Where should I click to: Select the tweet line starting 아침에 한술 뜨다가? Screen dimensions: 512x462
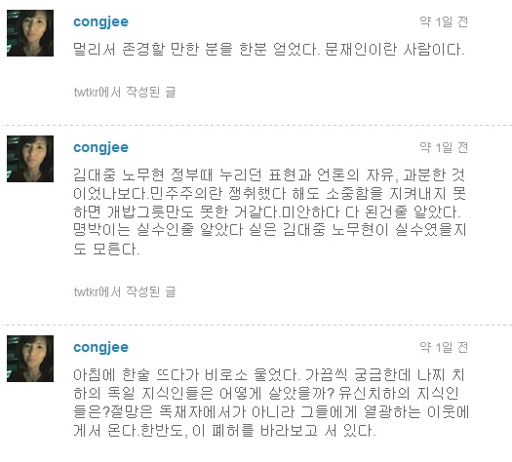269,375
